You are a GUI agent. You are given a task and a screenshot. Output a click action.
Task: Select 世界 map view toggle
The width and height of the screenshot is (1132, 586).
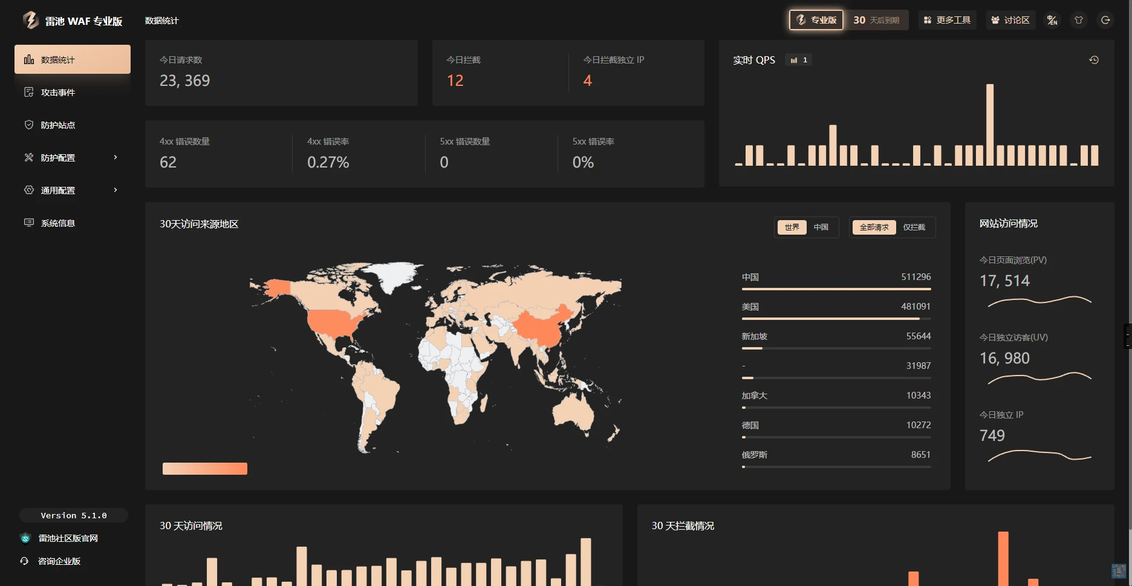(792, 227)
